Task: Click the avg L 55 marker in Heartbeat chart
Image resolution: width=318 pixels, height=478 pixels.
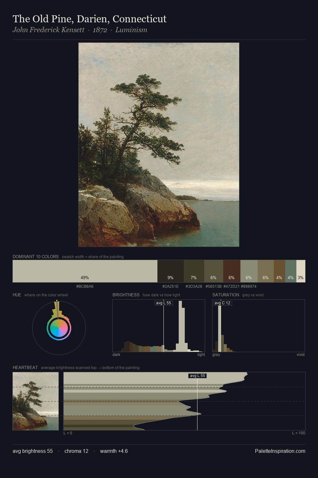Action: click(x=197, y=376)
